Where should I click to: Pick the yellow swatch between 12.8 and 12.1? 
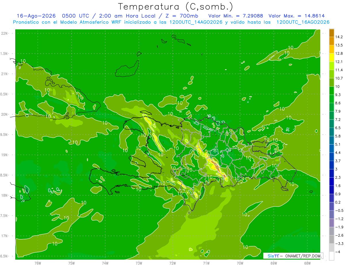[331, 57]
